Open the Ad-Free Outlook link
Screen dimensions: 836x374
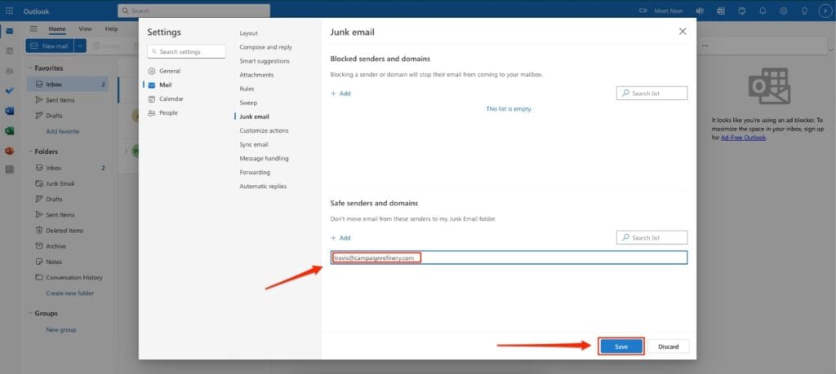[743, 137]
